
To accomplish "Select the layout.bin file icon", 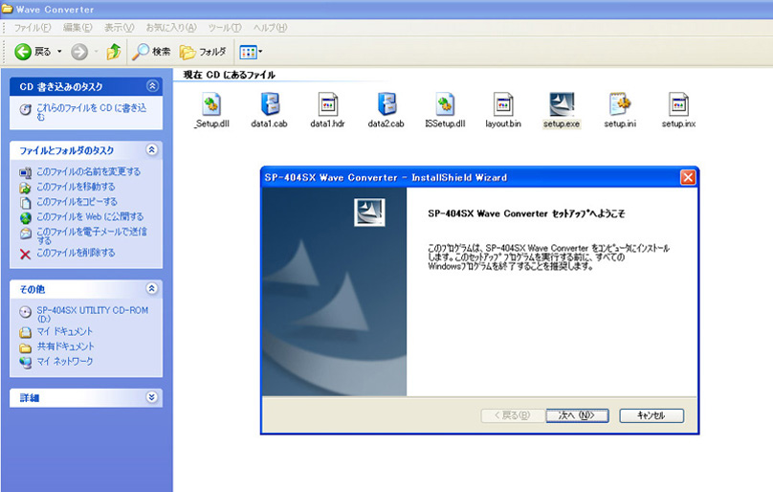I will (503, 104).
